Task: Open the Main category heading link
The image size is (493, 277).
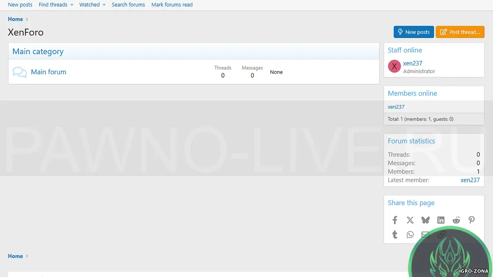Action: point(38,52)
